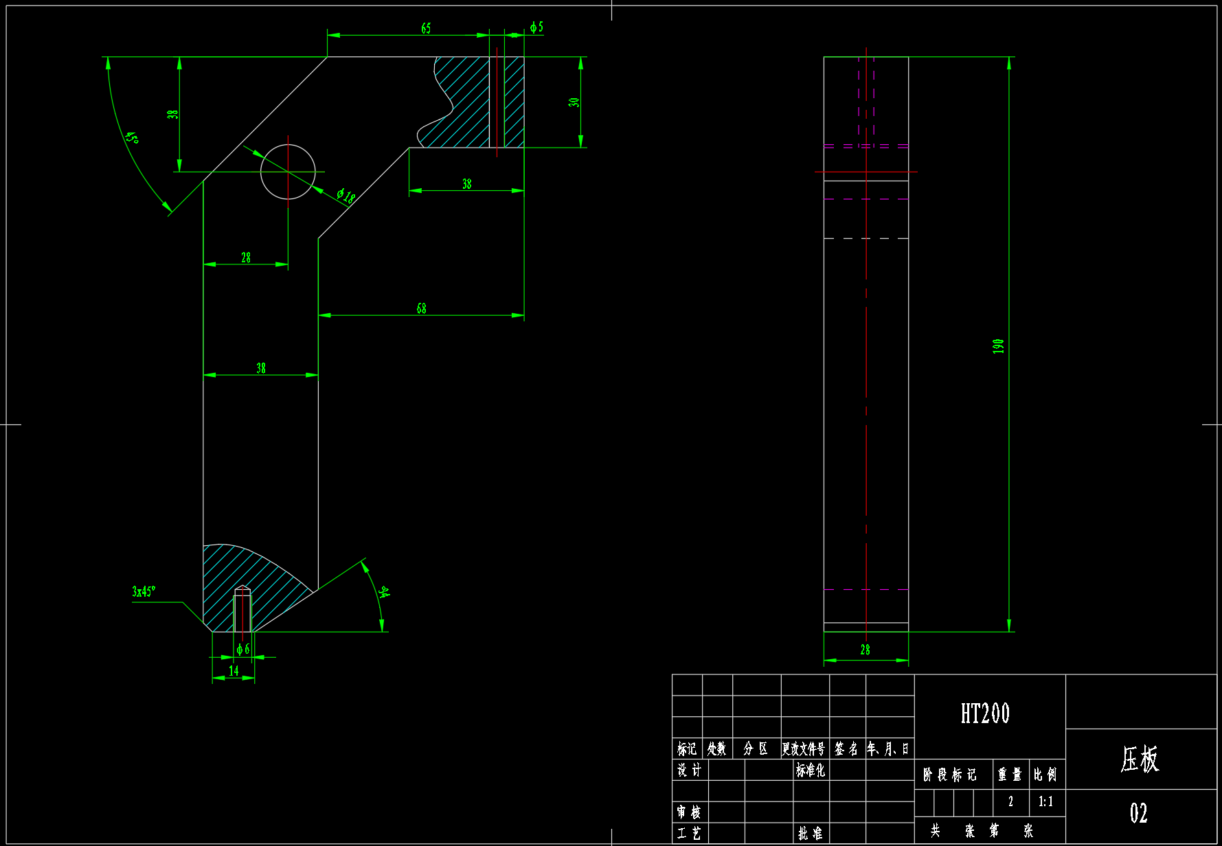Image resolution: width=1222 pixels, height=846 pixels.
Task: Click the 18mm diameter circle hole
Action: tap(288, 172)
